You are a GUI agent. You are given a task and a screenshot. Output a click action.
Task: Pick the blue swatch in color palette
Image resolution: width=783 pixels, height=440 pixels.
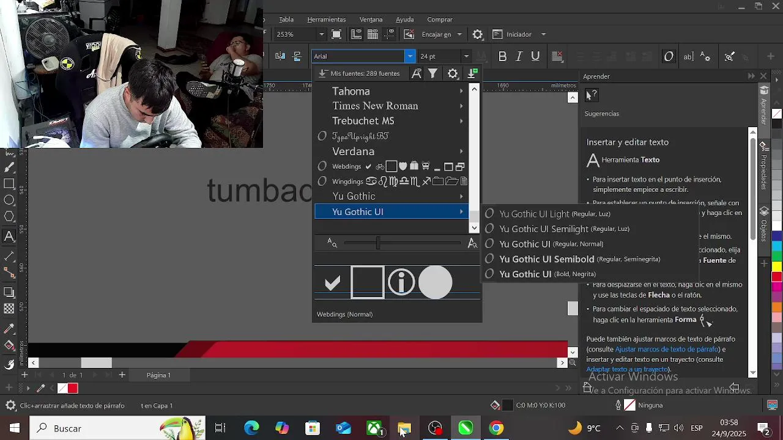click(777, 236)
